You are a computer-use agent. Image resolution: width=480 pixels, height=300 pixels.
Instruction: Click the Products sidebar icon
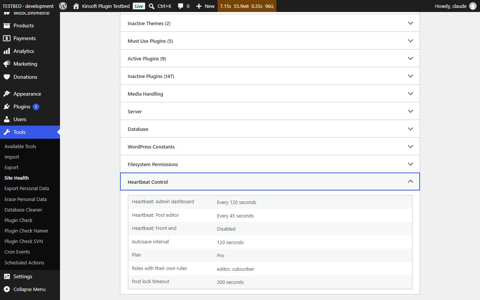[7, 25]
